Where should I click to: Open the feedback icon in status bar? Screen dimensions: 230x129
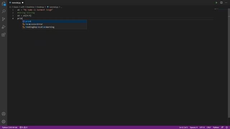[222, 128]
